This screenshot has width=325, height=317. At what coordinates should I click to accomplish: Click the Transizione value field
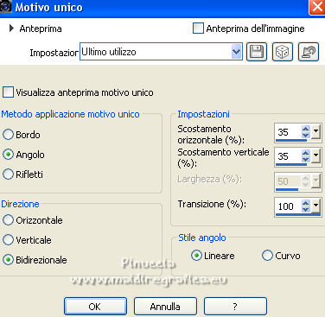(288, 206)
